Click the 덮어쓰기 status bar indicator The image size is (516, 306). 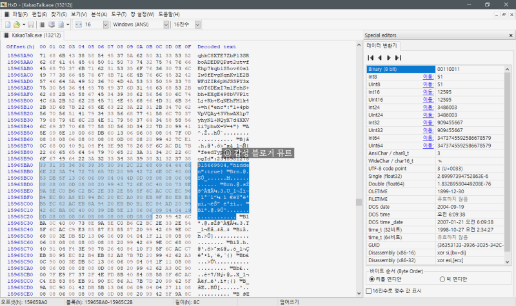289,302
